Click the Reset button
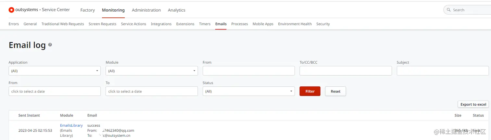491x140 pixels. 335,91
